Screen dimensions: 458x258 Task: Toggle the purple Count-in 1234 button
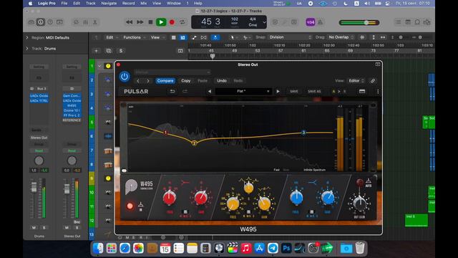pos(310,22)
